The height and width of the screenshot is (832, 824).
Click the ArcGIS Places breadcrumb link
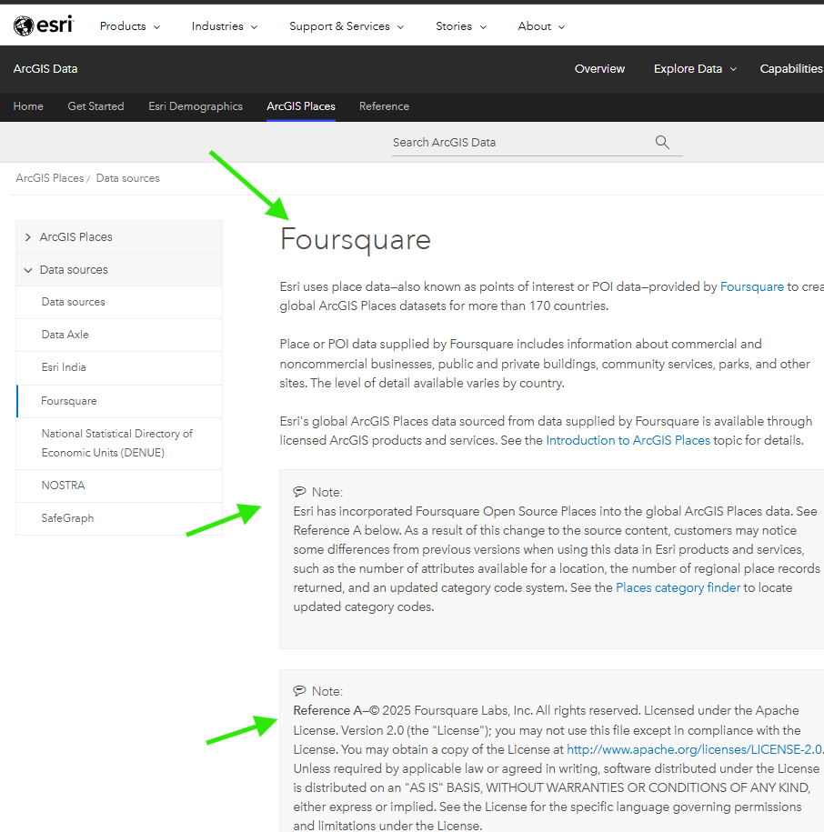click(49, 178)
